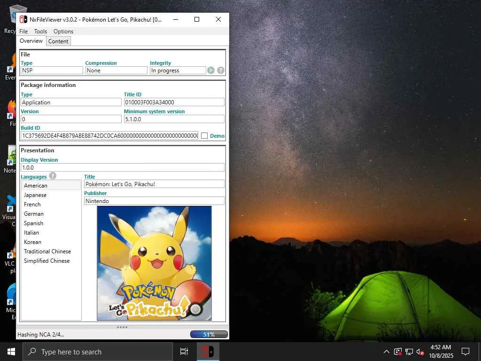Image resolution: width=481 pixels, height=361 pixels.
Task: Select German in the Languages list
Action: 51,214
